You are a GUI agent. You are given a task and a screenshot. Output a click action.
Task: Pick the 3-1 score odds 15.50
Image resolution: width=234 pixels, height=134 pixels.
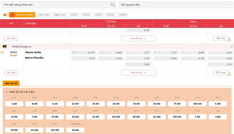[96, 104]
